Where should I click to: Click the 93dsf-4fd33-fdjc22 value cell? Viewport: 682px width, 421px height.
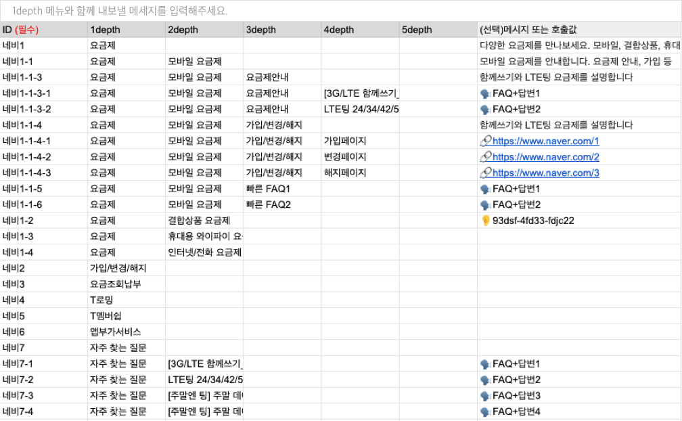[579, 221]
